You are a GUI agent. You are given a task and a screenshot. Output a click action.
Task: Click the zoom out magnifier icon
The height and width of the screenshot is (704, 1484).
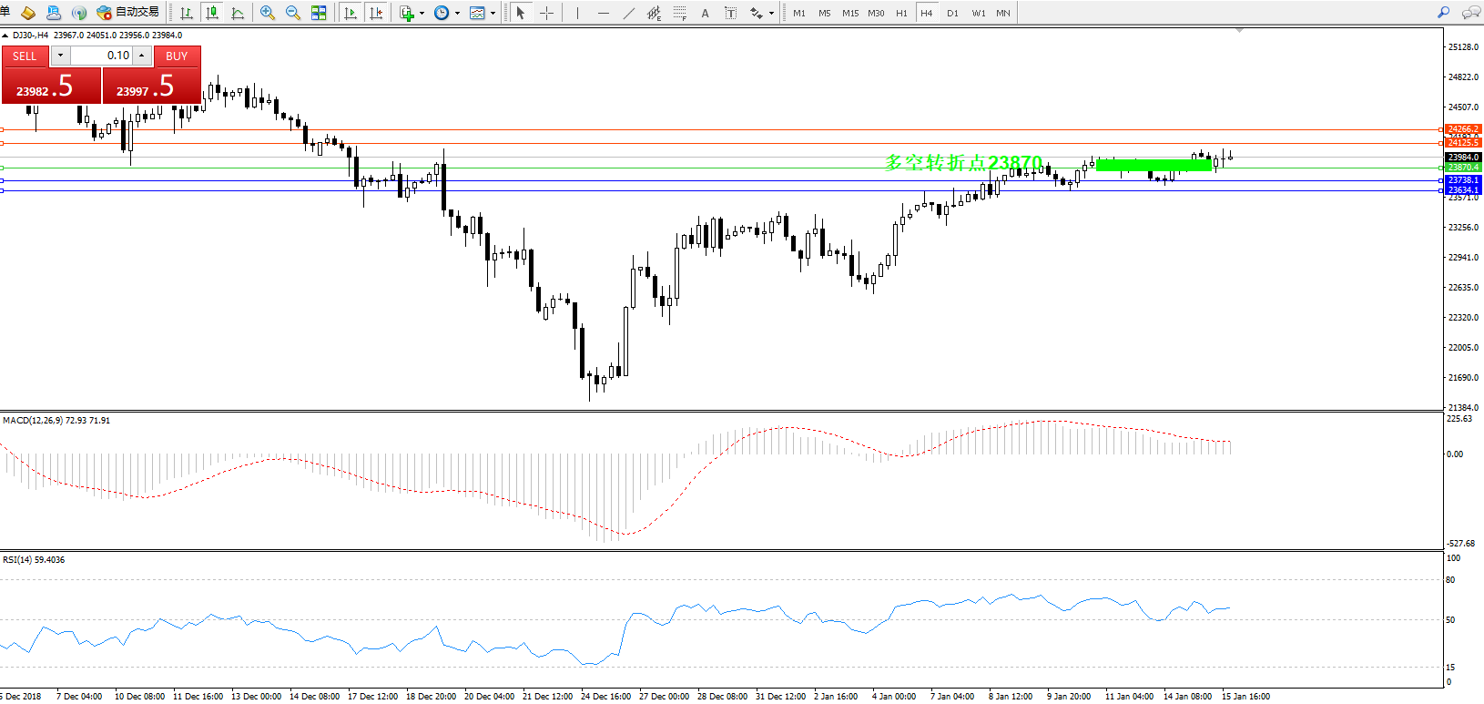click(x=293, y=13)
